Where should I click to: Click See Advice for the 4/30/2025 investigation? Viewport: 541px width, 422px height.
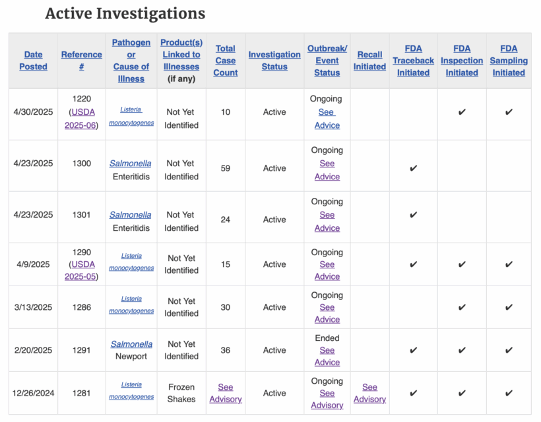coord(327,119)
